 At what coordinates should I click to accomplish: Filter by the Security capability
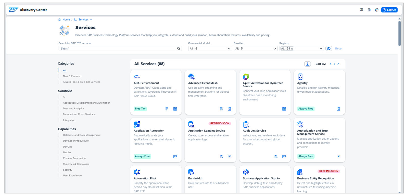point(68,170)
